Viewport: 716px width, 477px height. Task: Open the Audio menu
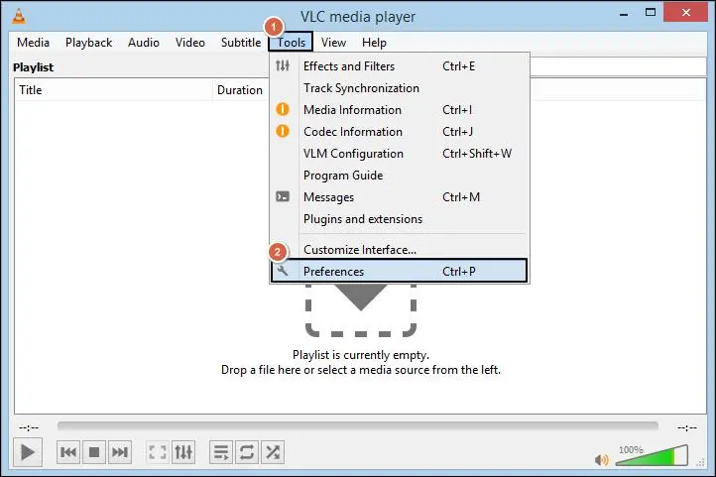tap(144, 43)
